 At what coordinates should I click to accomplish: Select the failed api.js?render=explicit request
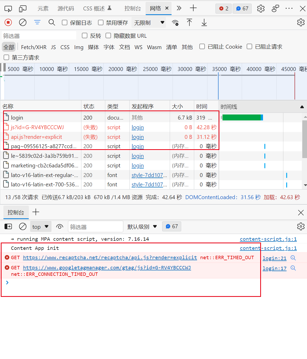click(x=36, y=137)
